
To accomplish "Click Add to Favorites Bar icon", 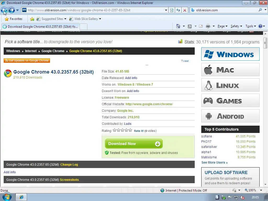I will tap(32, 19).
